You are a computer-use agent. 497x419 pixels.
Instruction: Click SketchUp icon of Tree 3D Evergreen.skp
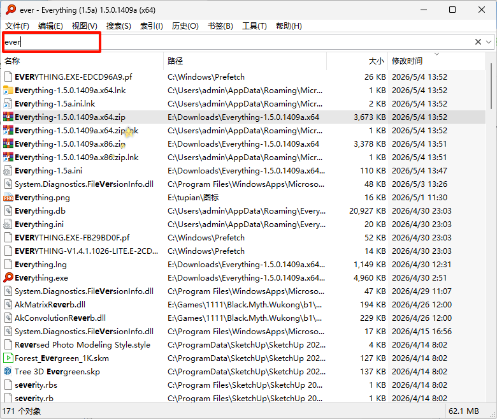coord(8,371)
